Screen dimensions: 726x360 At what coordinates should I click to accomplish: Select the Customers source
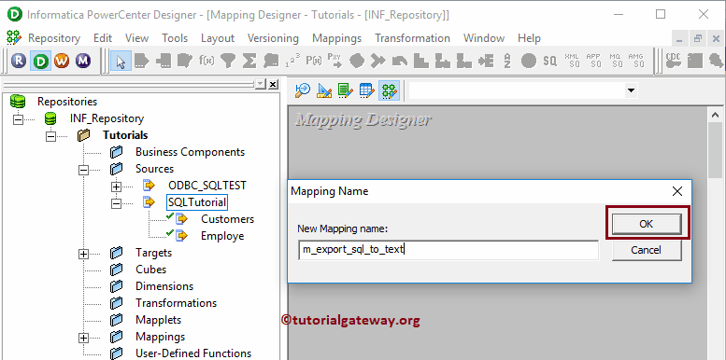(x=227, y=219)
